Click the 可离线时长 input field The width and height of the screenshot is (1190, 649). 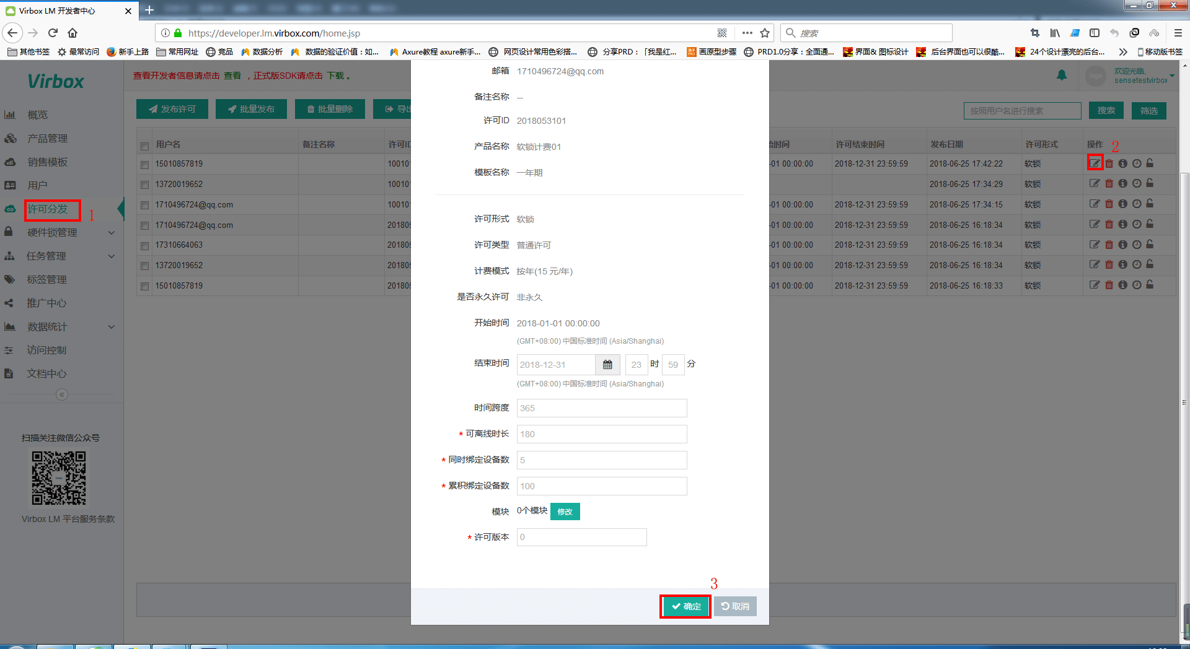pos(602,434)
